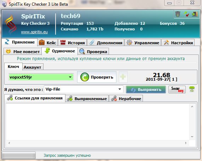Open www.spiritix.eu website link

(x=34, y=32)
